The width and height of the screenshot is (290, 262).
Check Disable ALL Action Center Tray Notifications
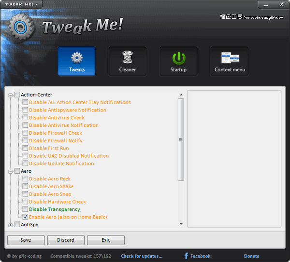pos(25,102)
